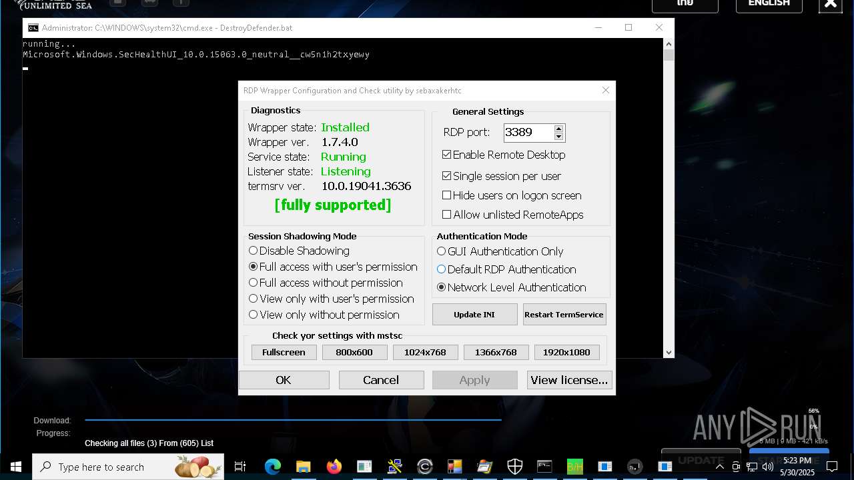This screenshot has width=854, height=480.
Task: Increase RDP port with up arrow
Action: 559,128
